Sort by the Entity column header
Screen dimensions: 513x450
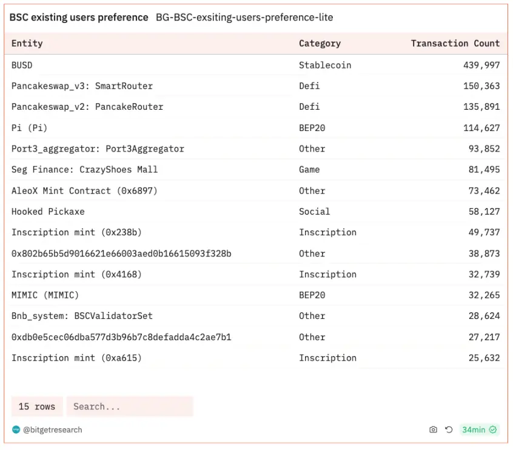[x=27, y=44]
